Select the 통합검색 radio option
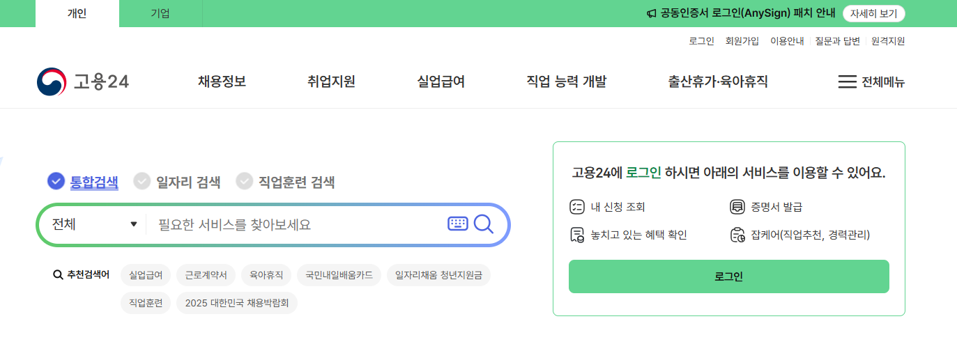Viewport: 957px width, 351px height. (56, 182)
